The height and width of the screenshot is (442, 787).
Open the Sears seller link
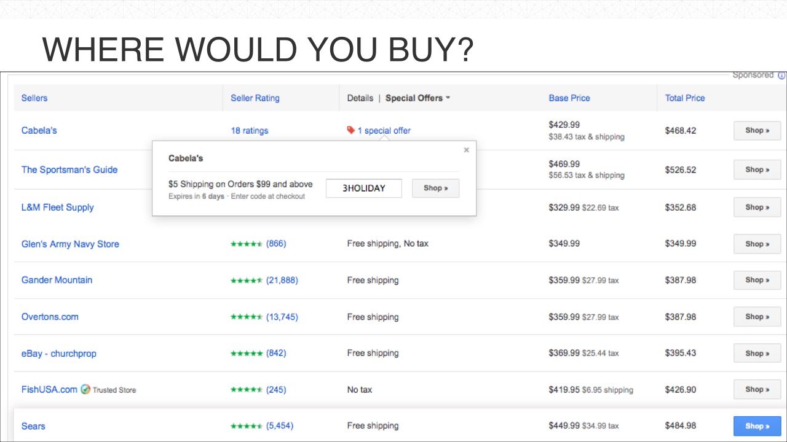point(33,426)
